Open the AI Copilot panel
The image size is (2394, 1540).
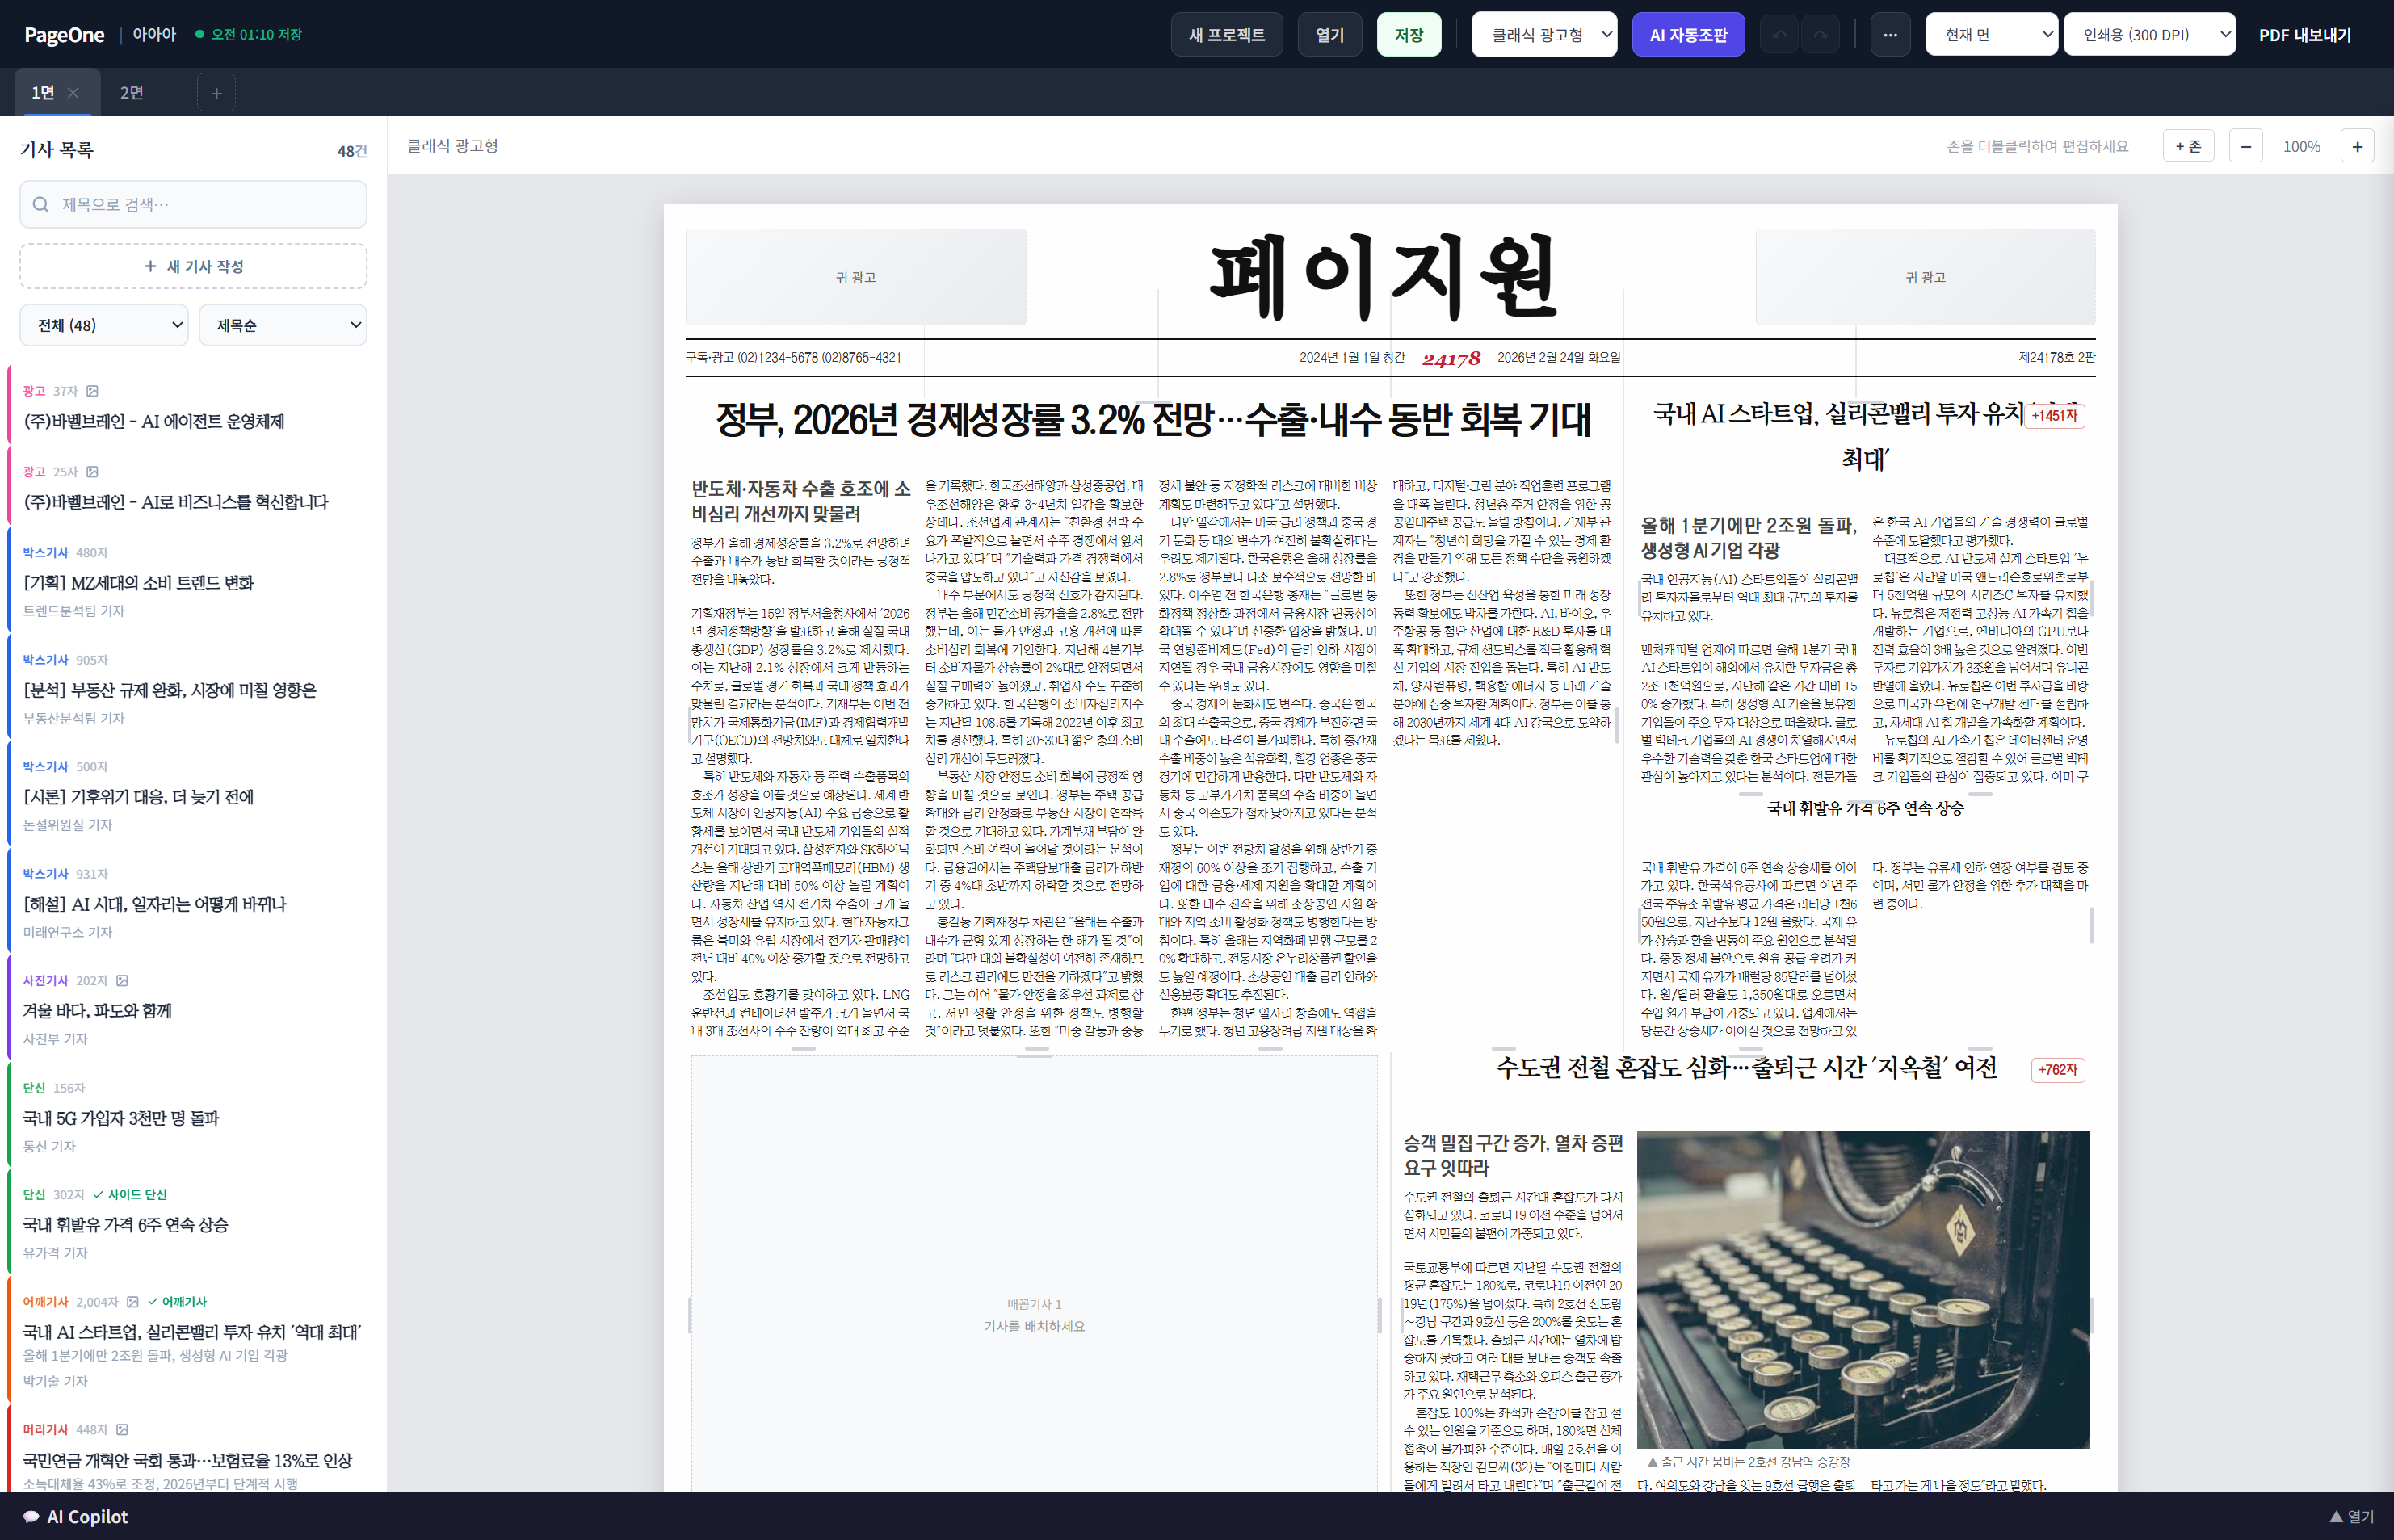78,1516
